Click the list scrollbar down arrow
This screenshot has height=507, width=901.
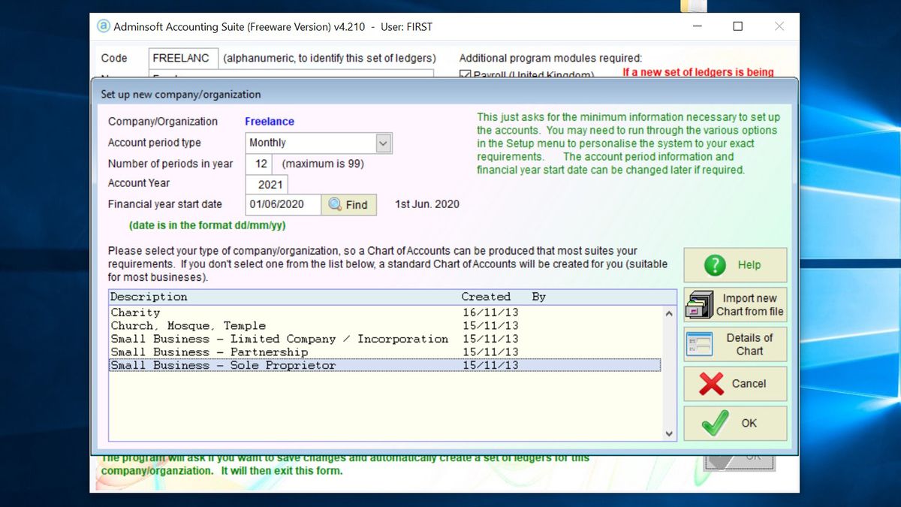pyautogui.click(x=668, y=433)
